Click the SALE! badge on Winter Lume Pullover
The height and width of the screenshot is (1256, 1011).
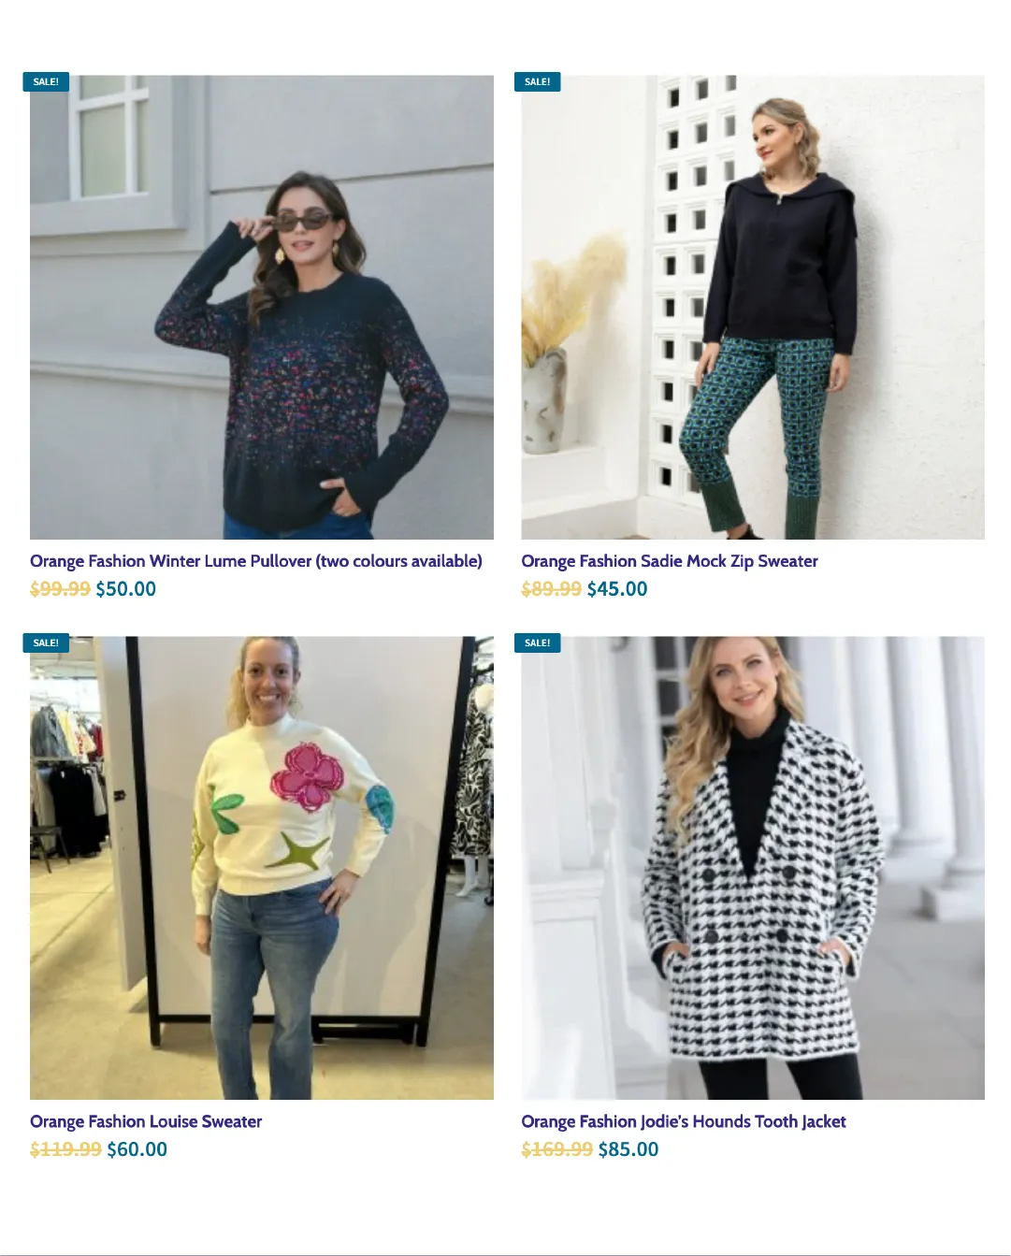click(x=46, y=81)
